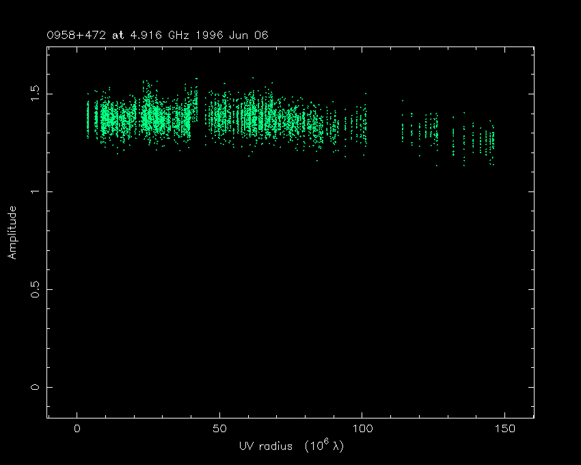Click the x-axis tick label "150"

(x=504, y=429)
